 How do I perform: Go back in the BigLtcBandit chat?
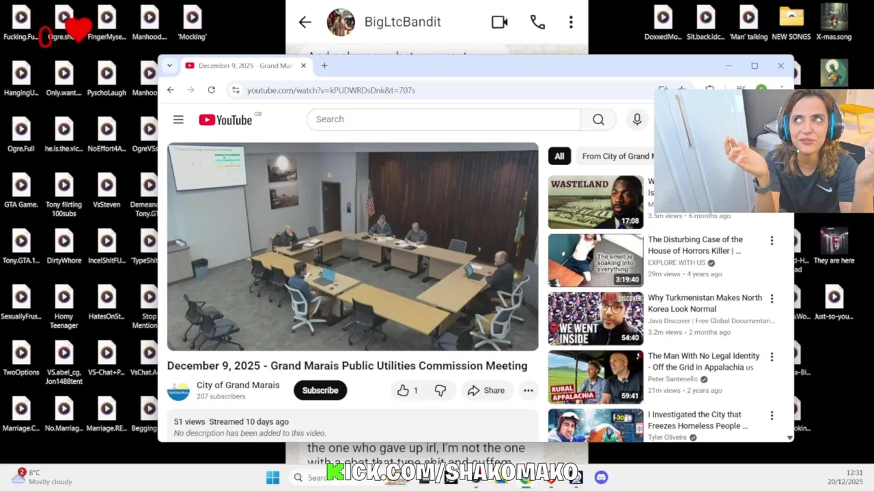[x=305, y=22]
